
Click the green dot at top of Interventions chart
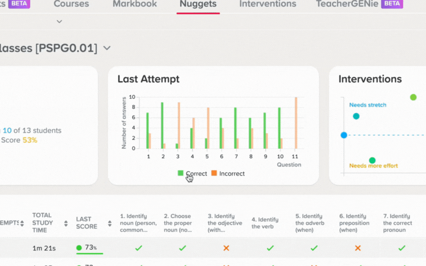(413, 97)
